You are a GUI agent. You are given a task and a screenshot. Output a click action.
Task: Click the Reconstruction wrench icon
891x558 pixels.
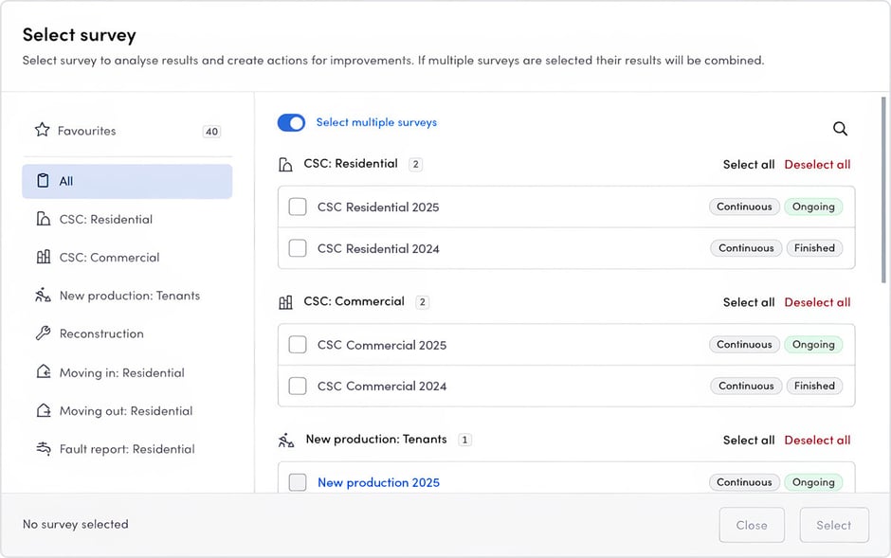click(44, 333)
